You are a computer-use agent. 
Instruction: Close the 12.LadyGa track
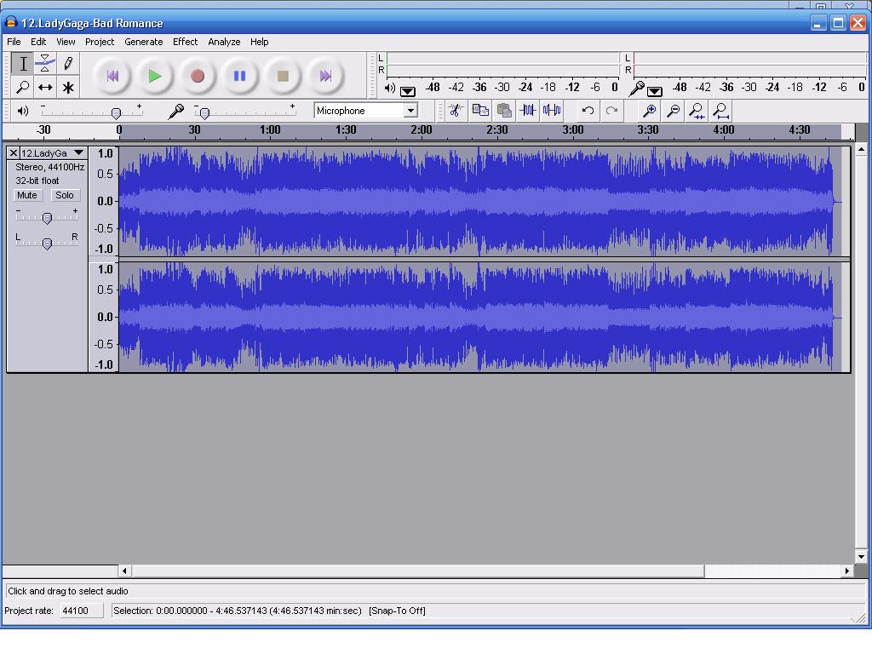[x=14, y=153]
